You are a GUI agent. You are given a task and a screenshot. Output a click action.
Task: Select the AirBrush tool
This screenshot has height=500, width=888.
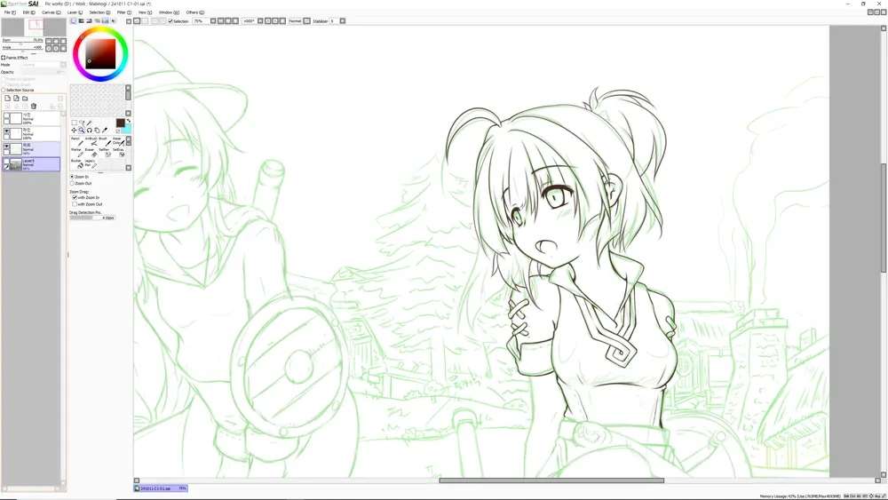pyautogui.click(x=91, y=142)
